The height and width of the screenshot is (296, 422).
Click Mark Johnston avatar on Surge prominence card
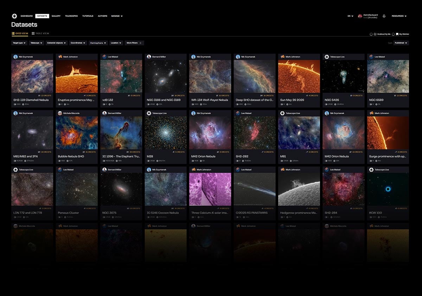(371, 113)
